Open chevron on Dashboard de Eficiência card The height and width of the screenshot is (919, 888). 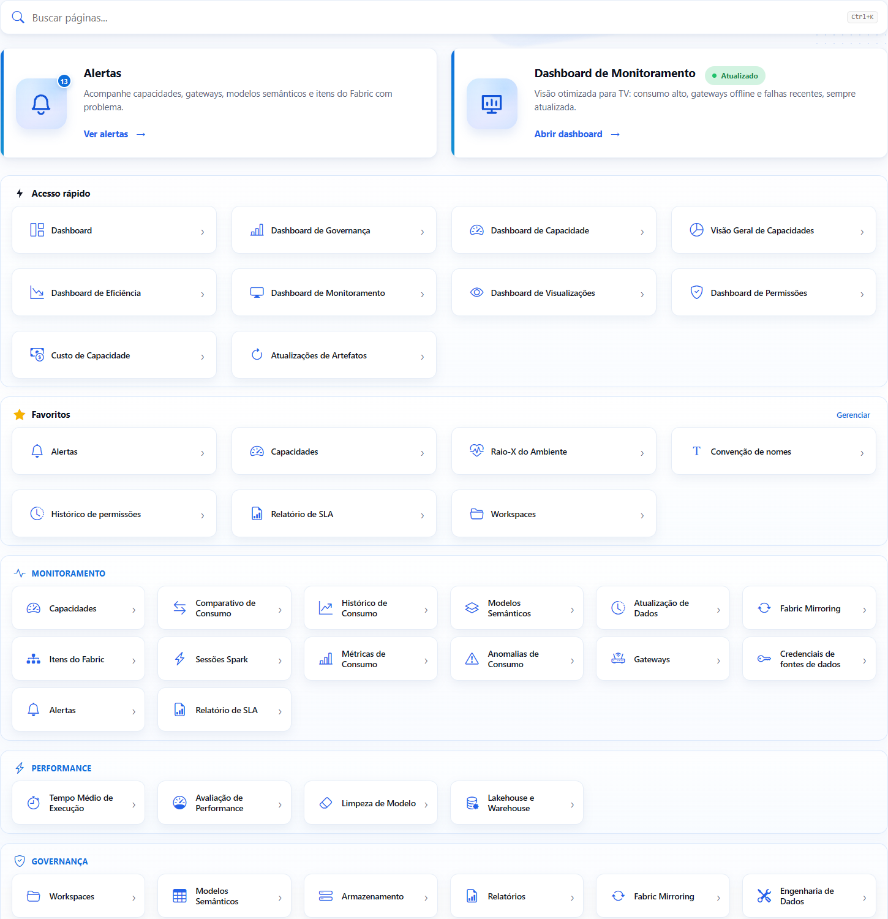[203, 295]
